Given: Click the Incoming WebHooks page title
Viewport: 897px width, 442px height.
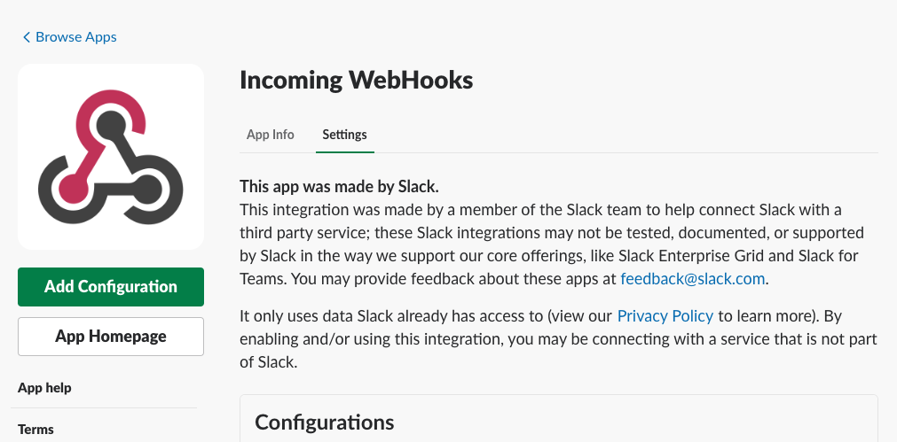Looking at the screenshot, I should tap(356, 80).
